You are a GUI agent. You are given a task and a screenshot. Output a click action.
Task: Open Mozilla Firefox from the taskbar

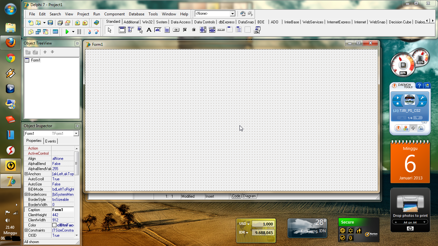coord(10,42)
